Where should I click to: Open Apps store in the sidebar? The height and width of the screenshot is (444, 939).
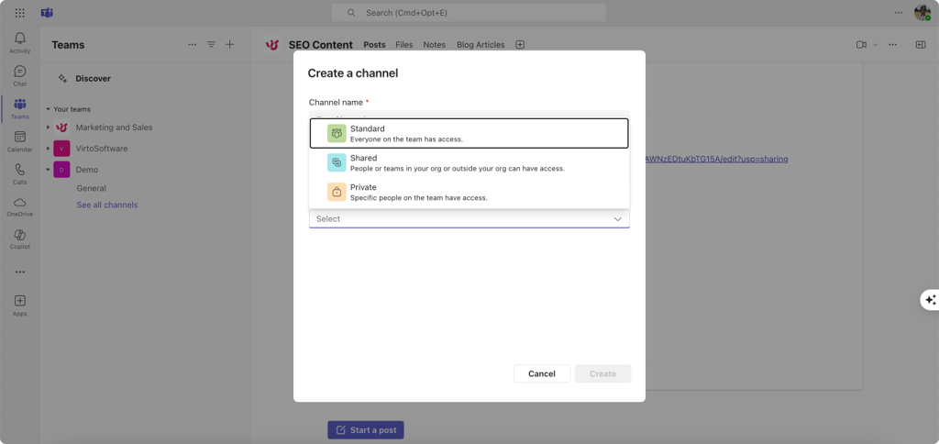pyautogui.click(x=20, y=305)
